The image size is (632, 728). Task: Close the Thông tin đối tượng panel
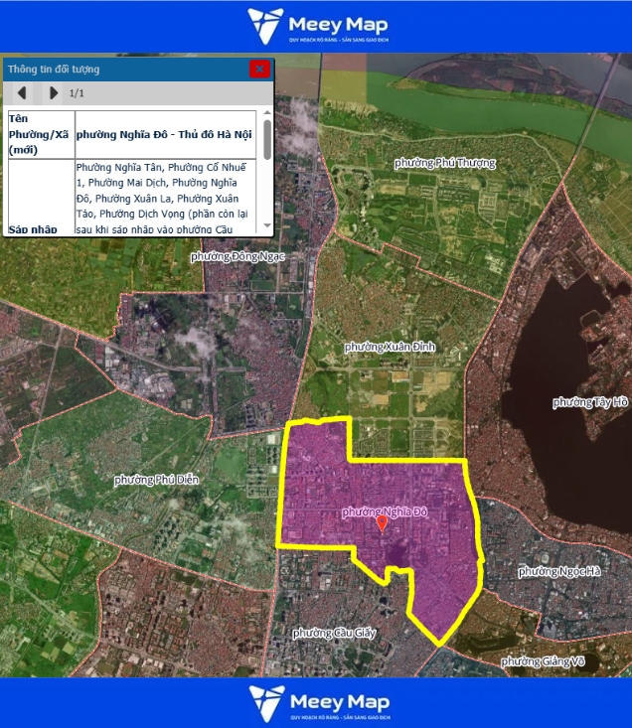point(259,69)
